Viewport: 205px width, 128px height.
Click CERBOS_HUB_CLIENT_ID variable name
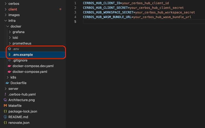[101, 3]
